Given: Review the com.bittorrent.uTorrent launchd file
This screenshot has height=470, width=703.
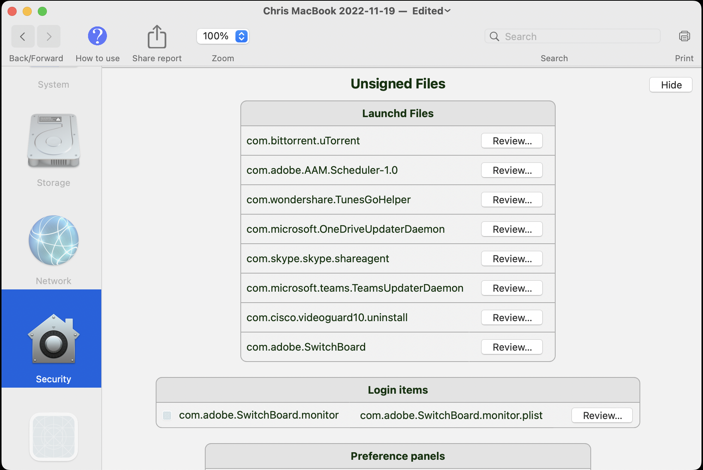Looking at the screenshot, I should click(512, 141).
